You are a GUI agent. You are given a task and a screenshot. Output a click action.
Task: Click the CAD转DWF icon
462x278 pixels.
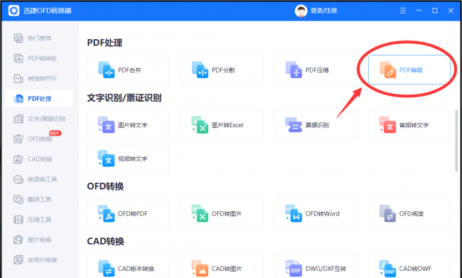[x=387, y=269]
